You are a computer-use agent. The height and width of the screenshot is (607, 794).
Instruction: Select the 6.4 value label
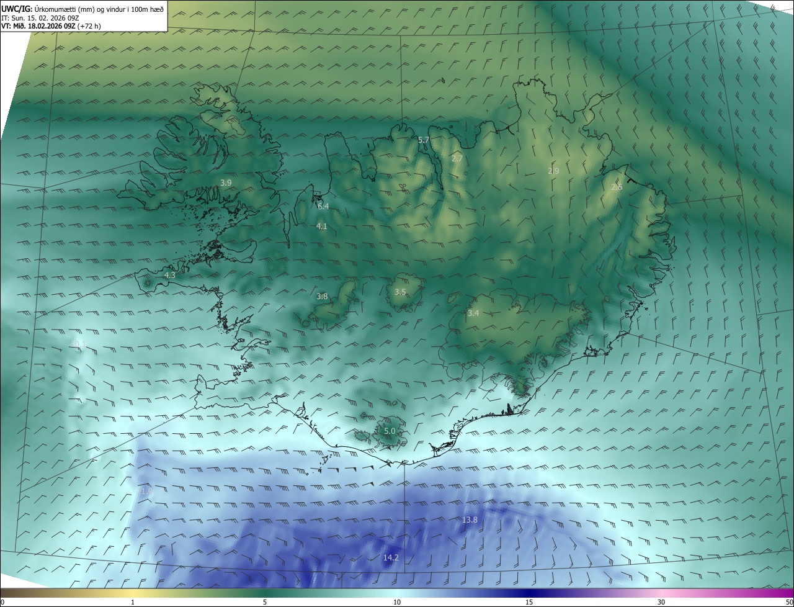click(323, 206)
